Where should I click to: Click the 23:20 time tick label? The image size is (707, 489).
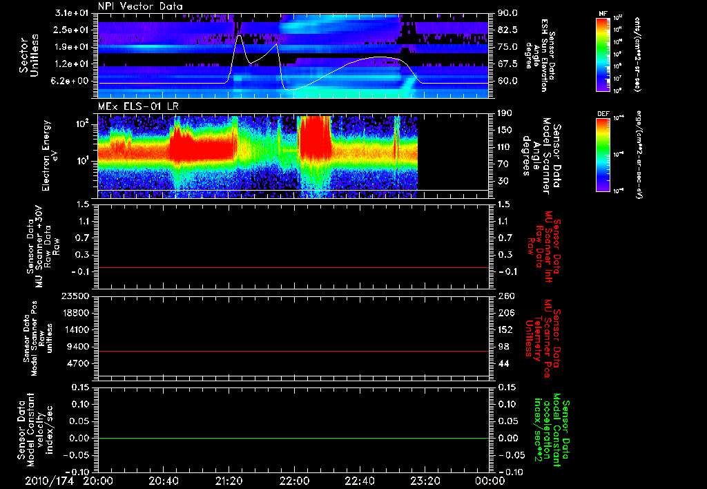tap(425, 481)
